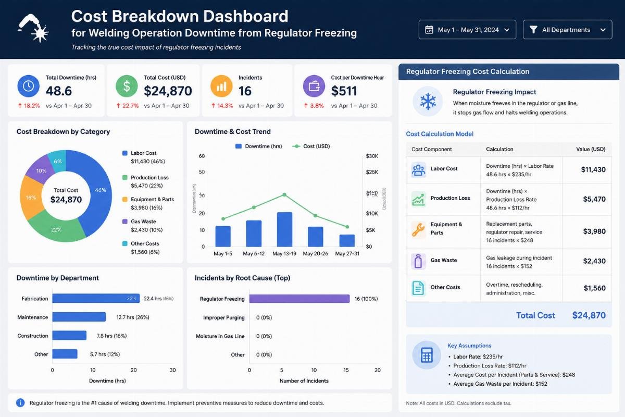The height and width of the screenshot is (417, 625).
Task: Click the Cost Calculation Model heading
Action: pos(440,134)
